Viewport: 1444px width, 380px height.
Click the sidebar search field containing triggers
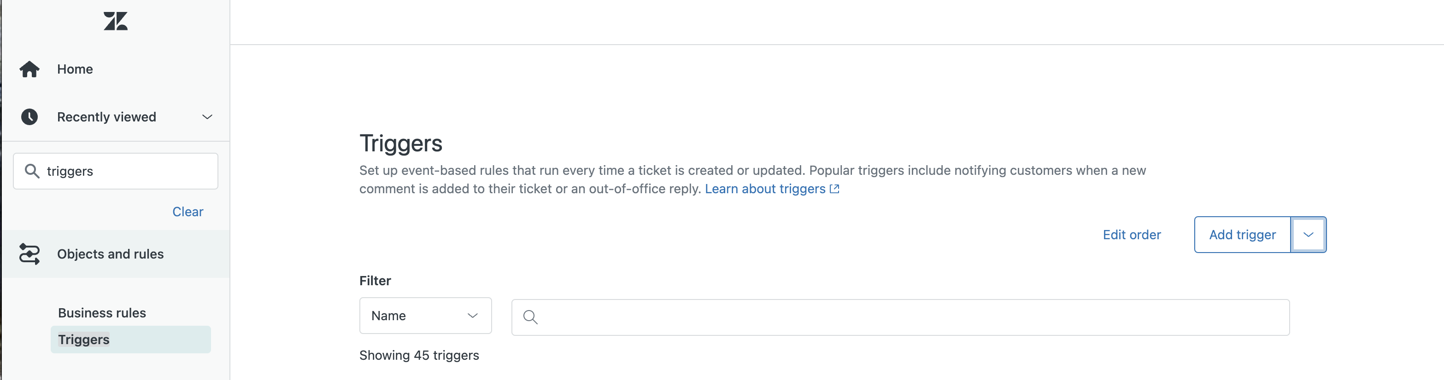tap(129, 171)
